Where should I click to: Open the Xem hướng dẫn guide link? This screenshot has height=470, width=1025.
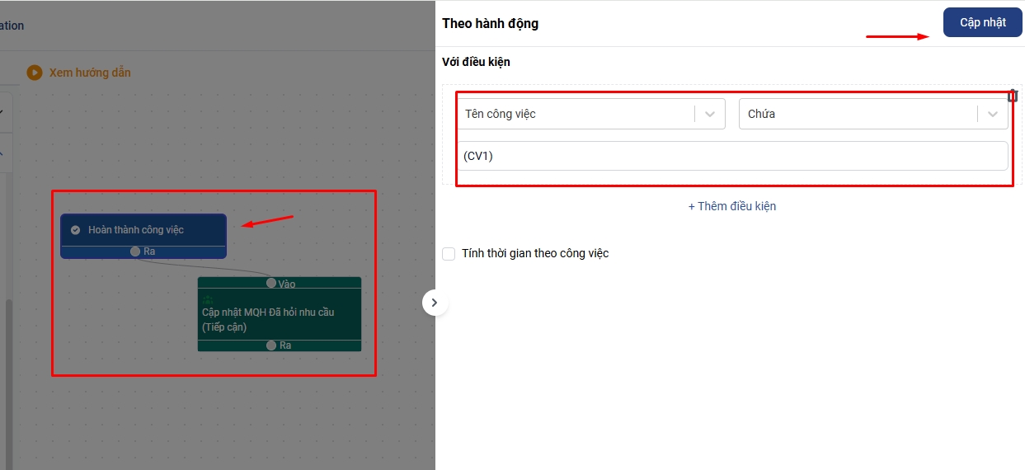(x=90, y=73)
